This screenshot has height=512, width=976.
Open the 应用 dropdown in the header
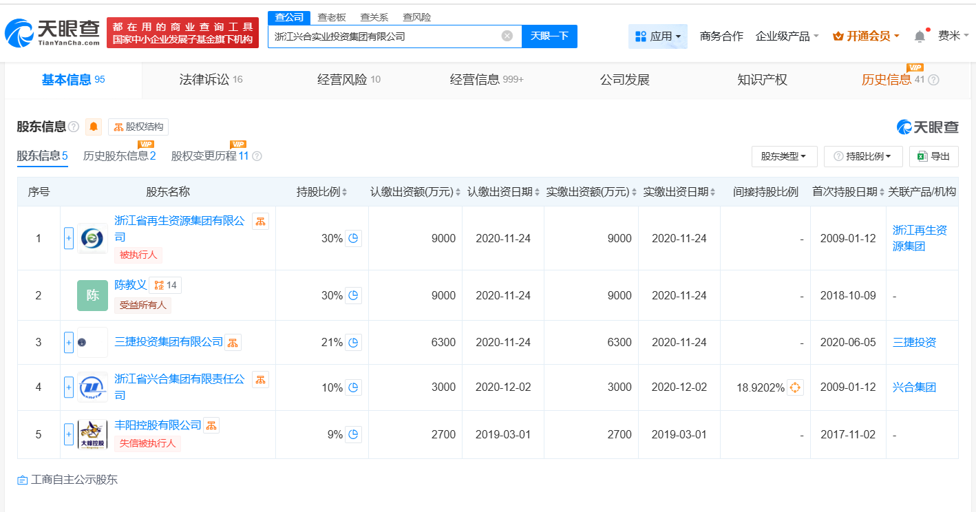click(658, 36)
